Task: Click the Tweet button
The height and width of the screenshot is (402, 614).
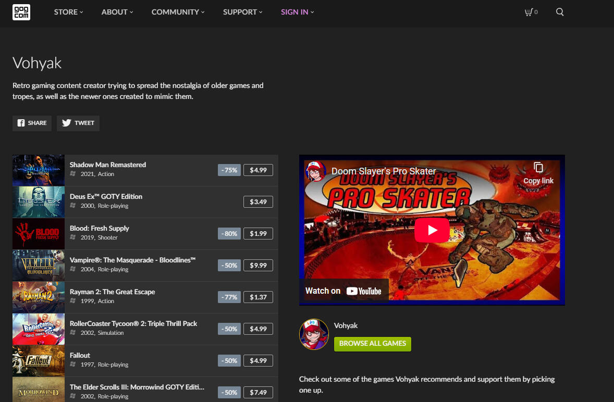Action: pyautogui.click(x=78, y=123)
